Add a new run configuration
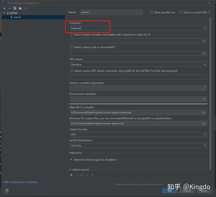The image size is (216, 197). [x=4, y=8]
